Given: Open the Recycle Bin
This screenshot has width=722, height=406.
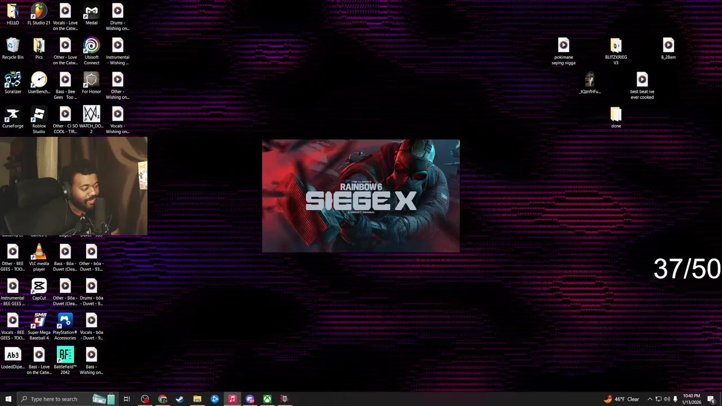Looking at the screenshot, I should click(12, 49).
